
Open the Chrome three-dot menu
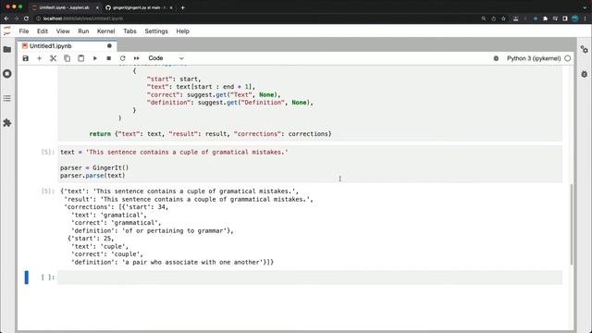(x=586, y=18)
